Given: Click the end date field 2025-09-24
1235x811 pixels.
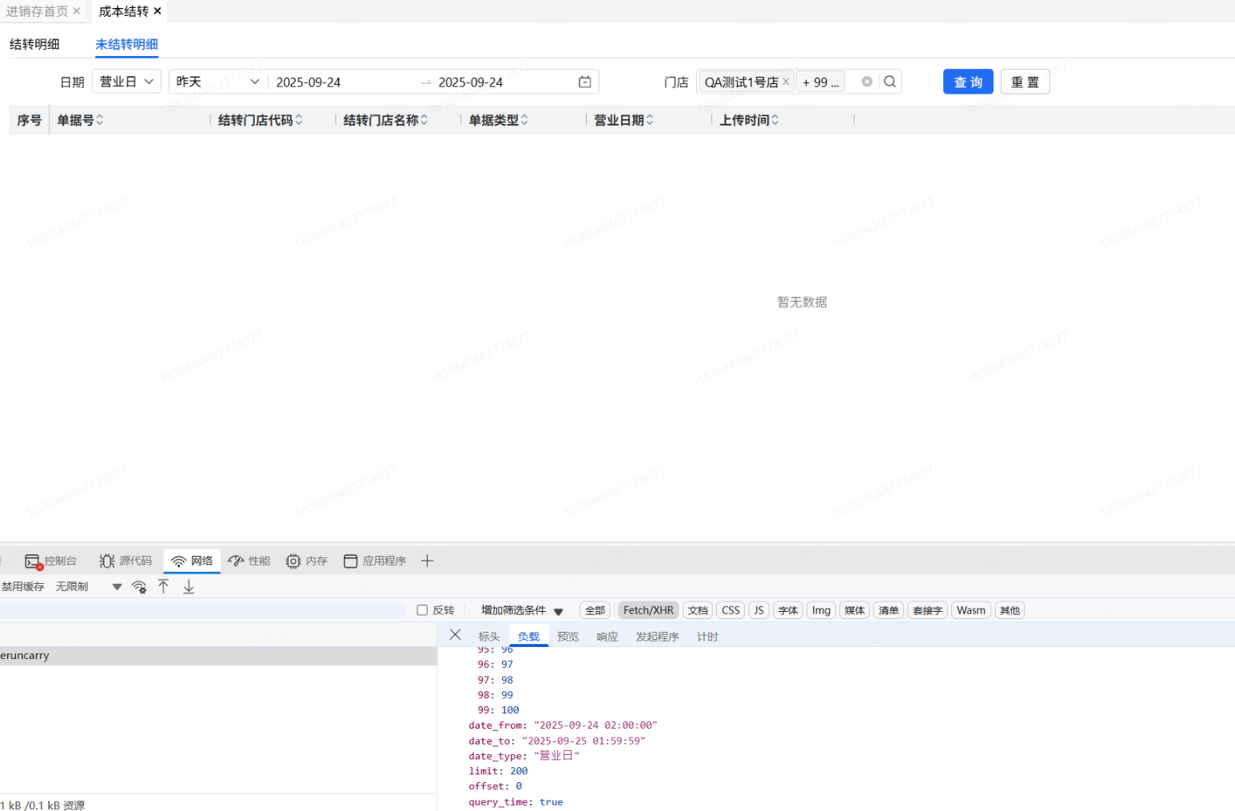Looking at the screenshot, I should pos(471,82).
